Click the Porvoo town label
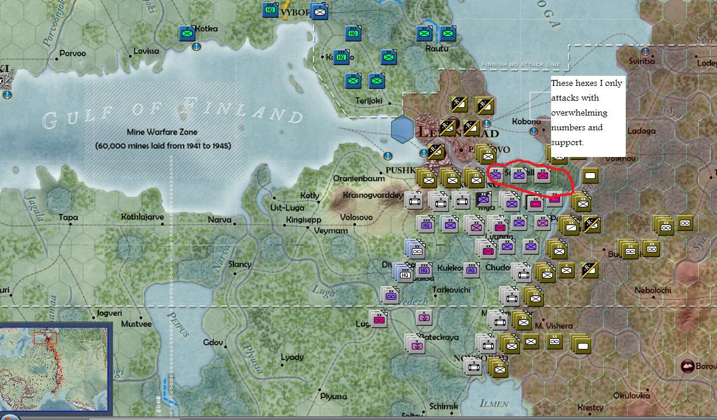This screenshot has height=420, width=717. [x=72, y=53]
